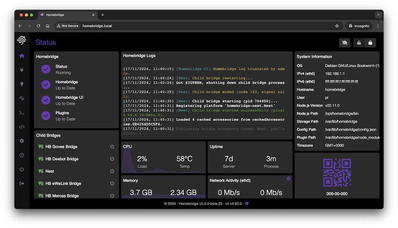Click the Homebridge Up to Date checkmark

pyautogui.click(x=46, y=85)
